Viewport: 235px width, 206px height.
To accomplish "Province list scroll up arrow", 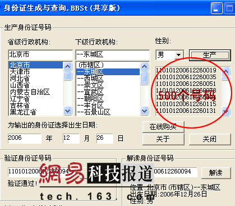I will click(67, 66).
